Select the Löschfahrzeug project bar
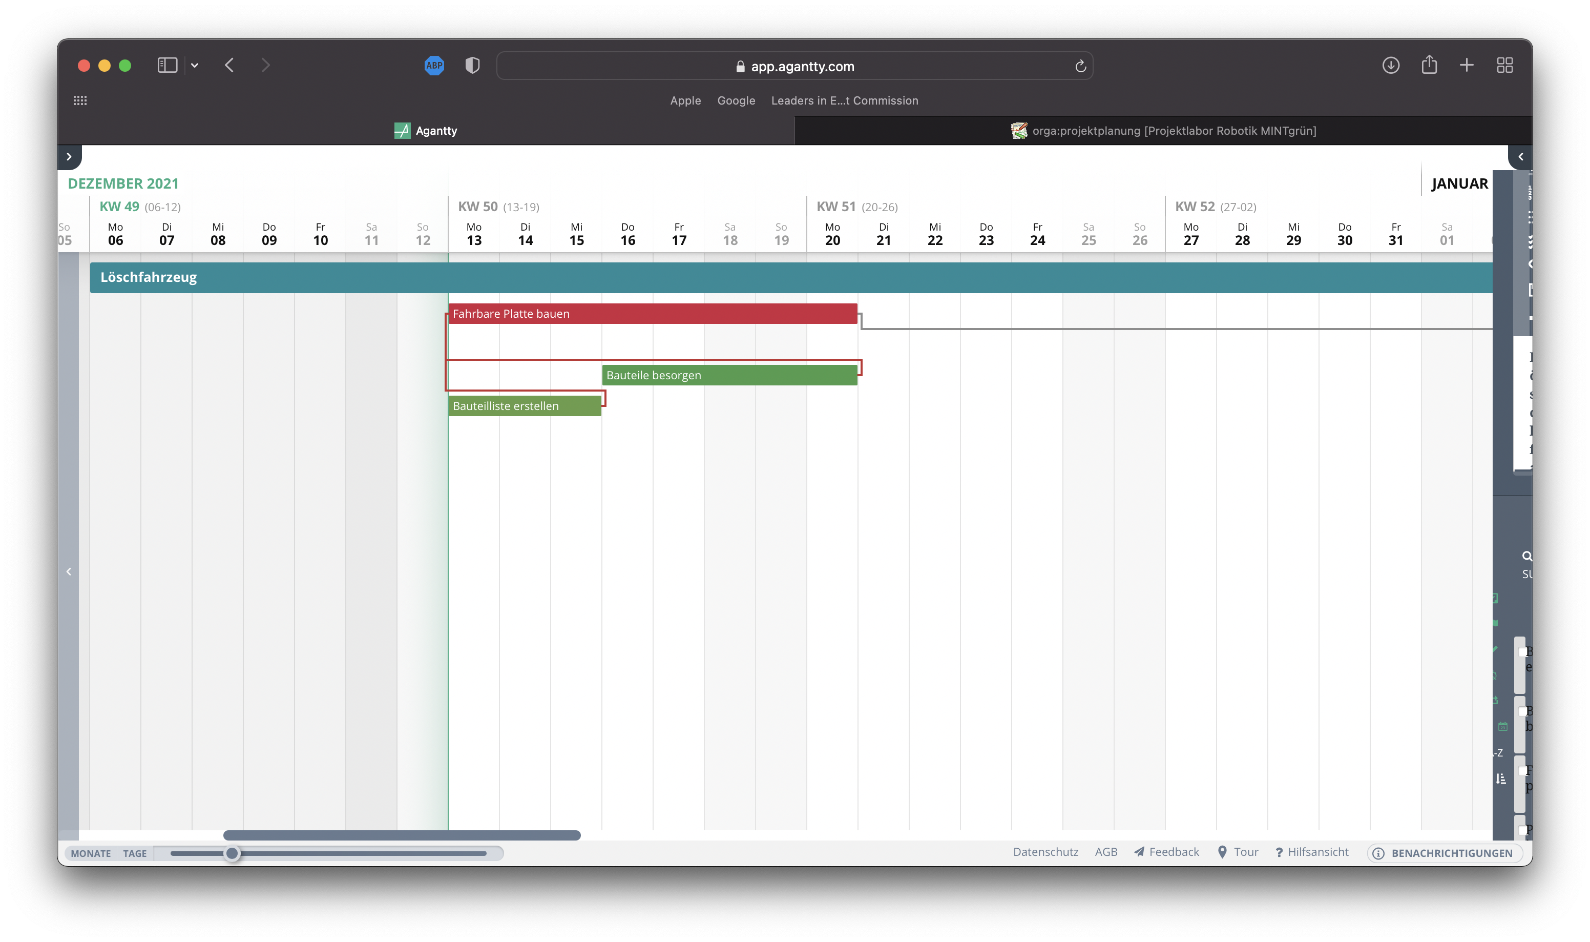Viewport: 1590px width, 942px height. point(790,277)
